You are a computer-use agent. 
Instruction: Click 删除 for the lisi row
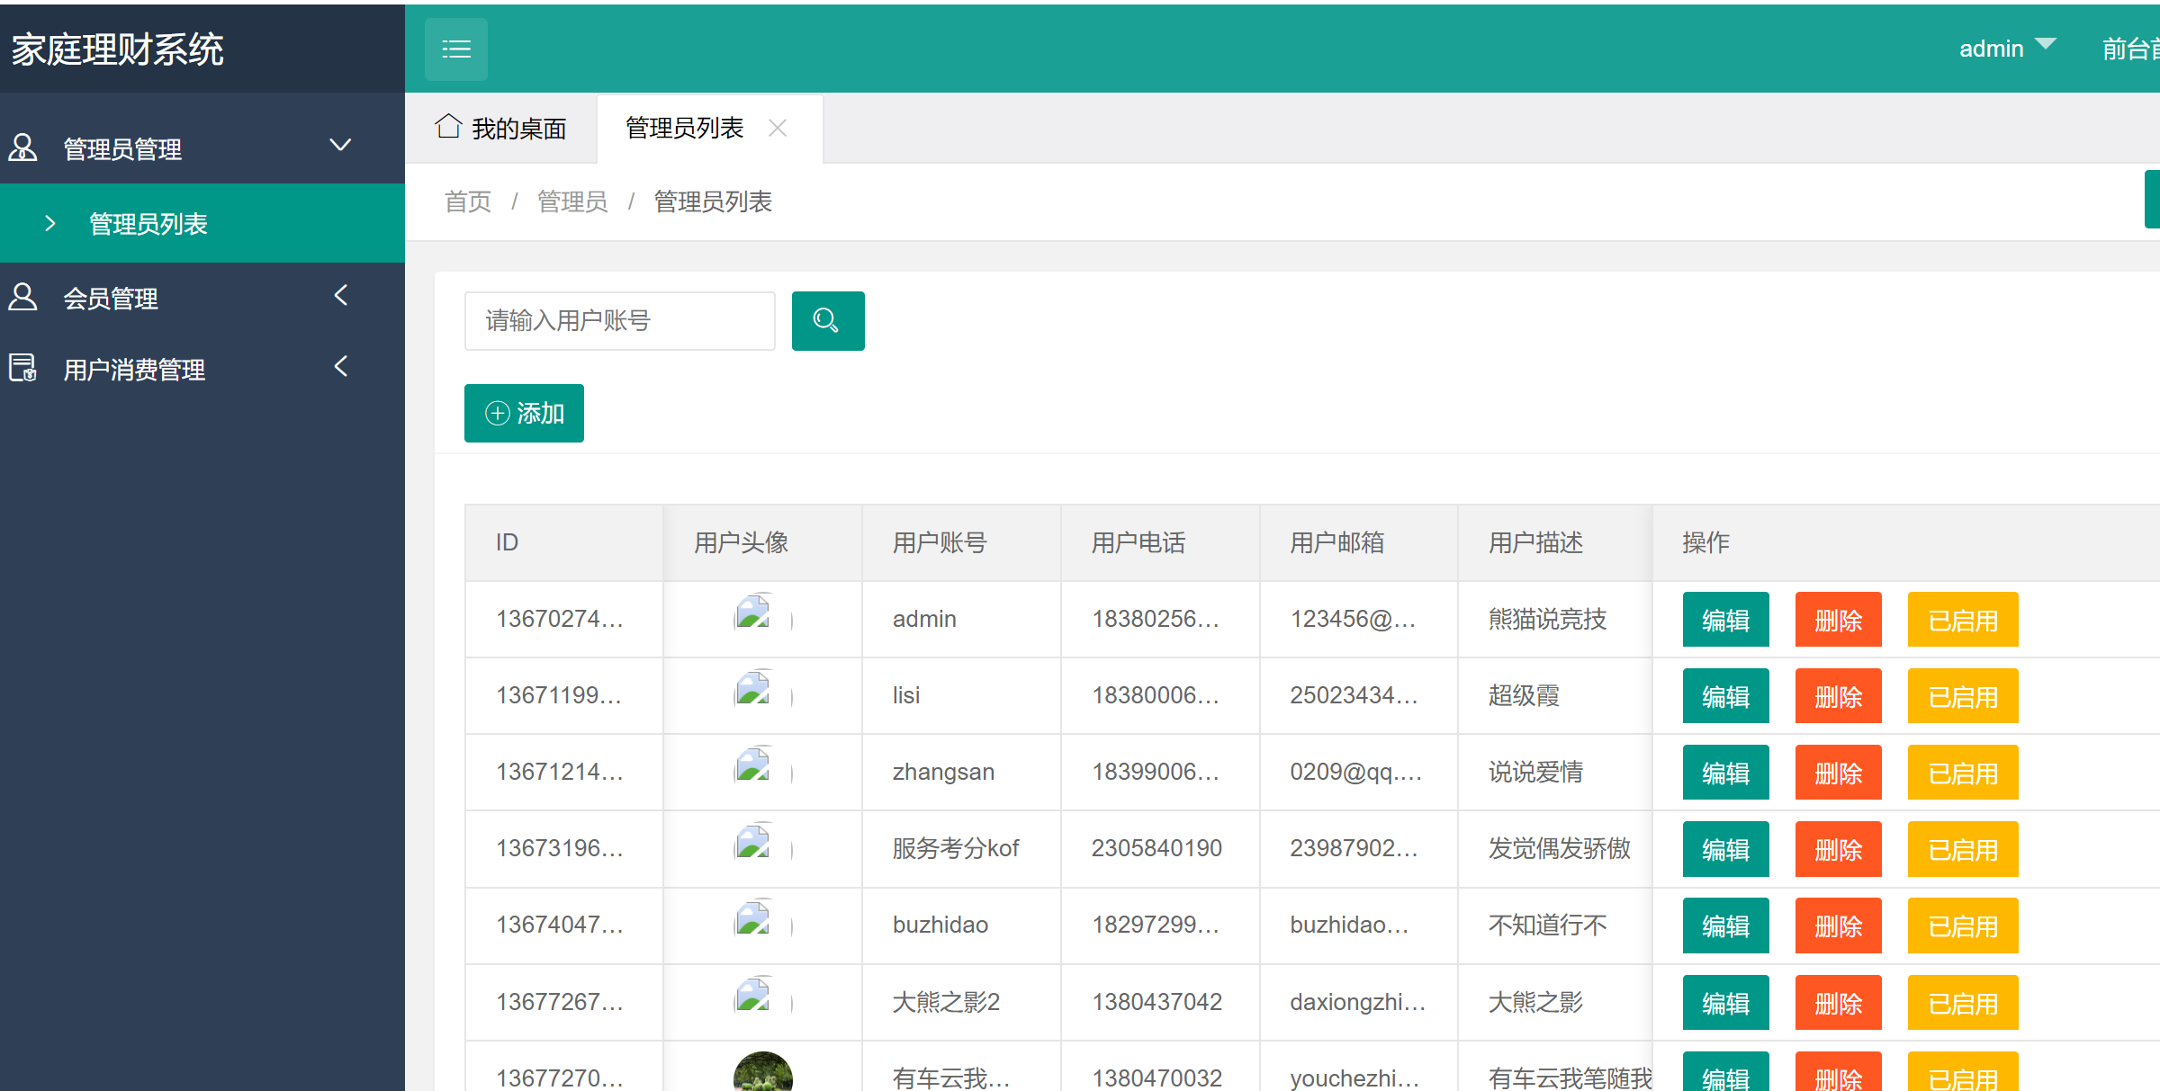tap(1838, 696)
